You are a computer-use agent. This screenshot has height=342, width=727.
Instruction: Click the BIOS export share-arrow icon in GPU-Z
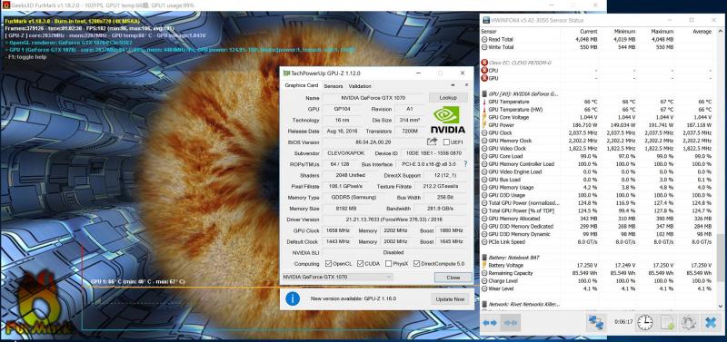433,142
